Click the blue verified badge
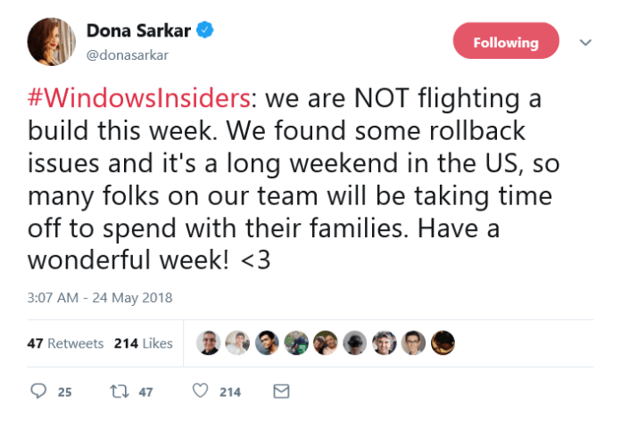The height and width of the screenshot is (429, 621). pyautogui.click(x=205, y=31)
